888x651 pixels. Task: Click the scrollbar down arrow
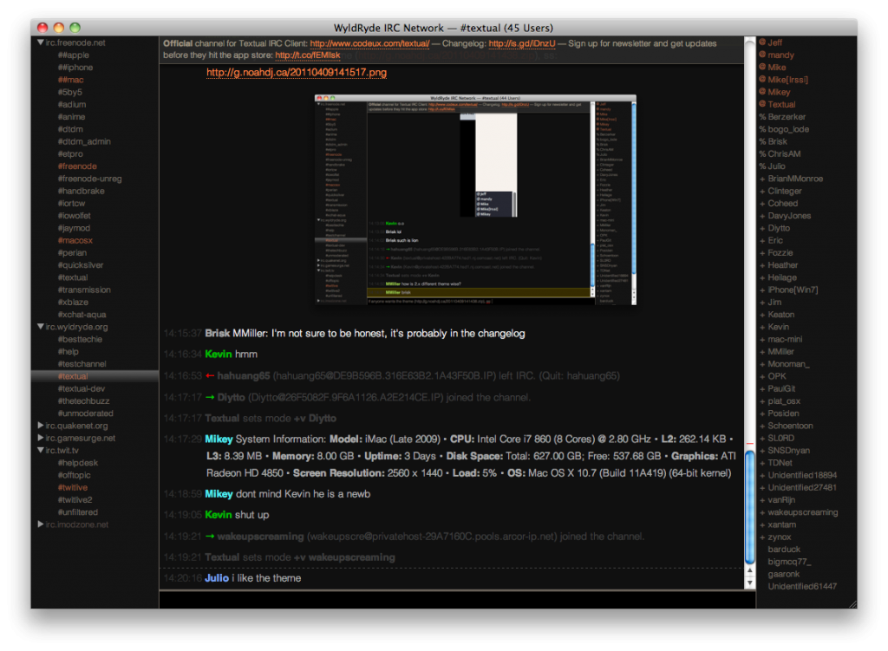pos(749,583)
